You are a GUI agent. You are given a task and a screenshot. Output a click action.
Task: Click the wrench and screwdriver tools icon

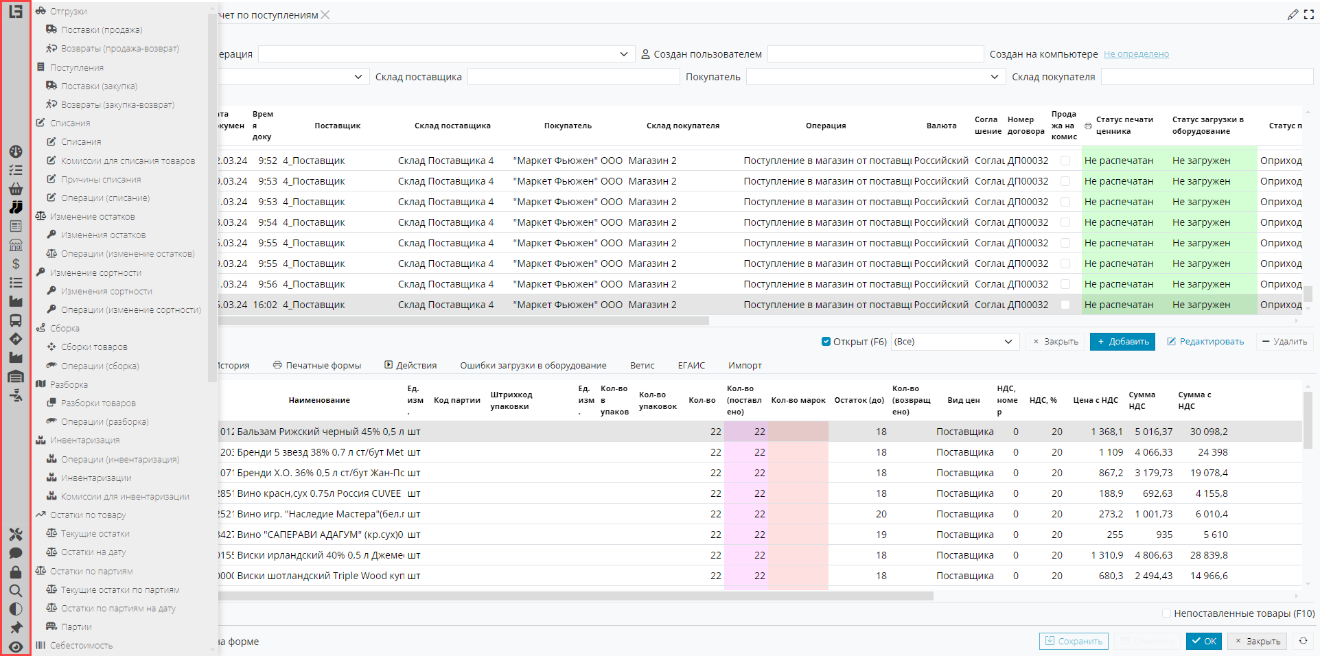(15, 535)
